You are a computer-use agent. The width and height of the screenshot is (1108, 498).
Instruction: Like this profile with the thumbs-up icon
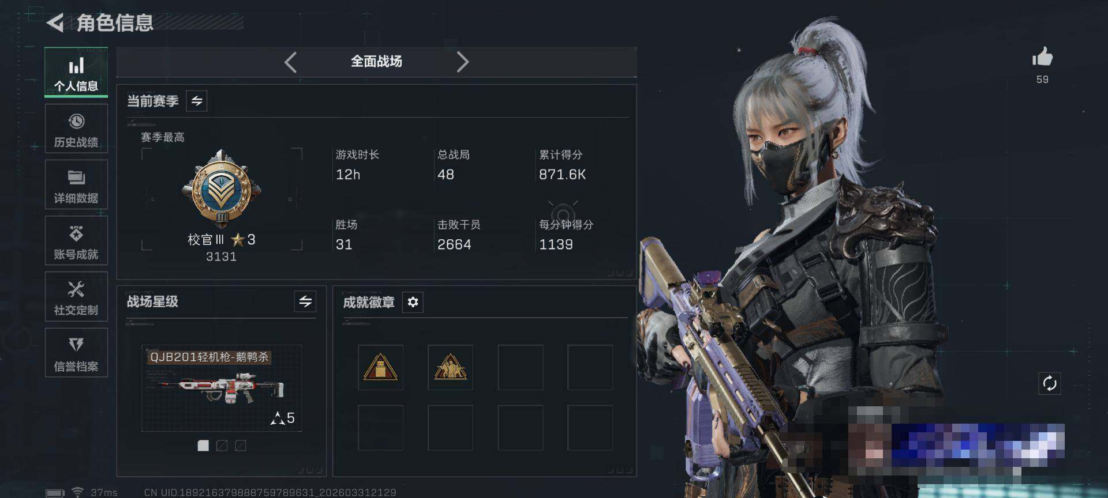point(1042,57)
